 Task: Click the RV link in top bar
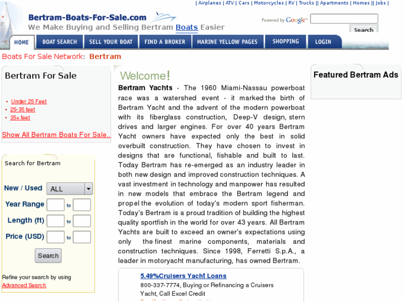(291, 3)
